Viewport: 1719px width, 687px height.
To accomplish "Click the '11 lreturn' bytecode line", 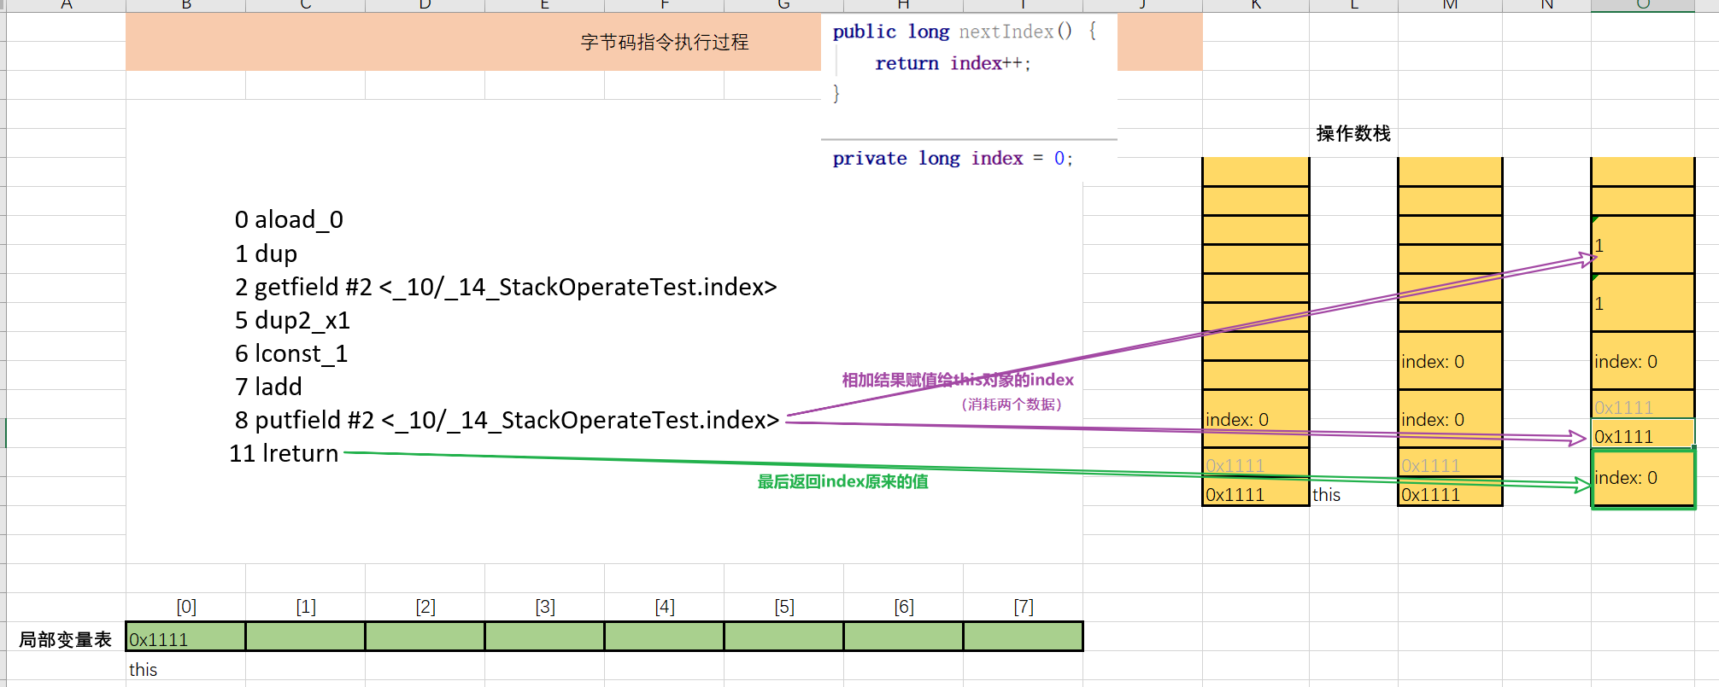I will click(x=284, y=453).
